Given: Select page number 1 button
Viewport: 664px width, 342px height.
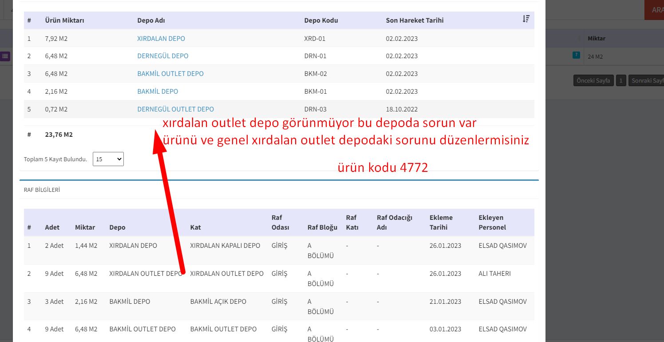Looking at the screenshot, I should click(x=621, y=80).
